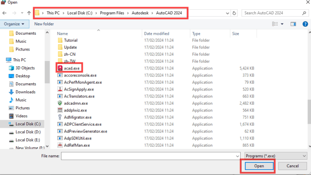
Task: Click inside the File name input field
Action: coord(148,156)
